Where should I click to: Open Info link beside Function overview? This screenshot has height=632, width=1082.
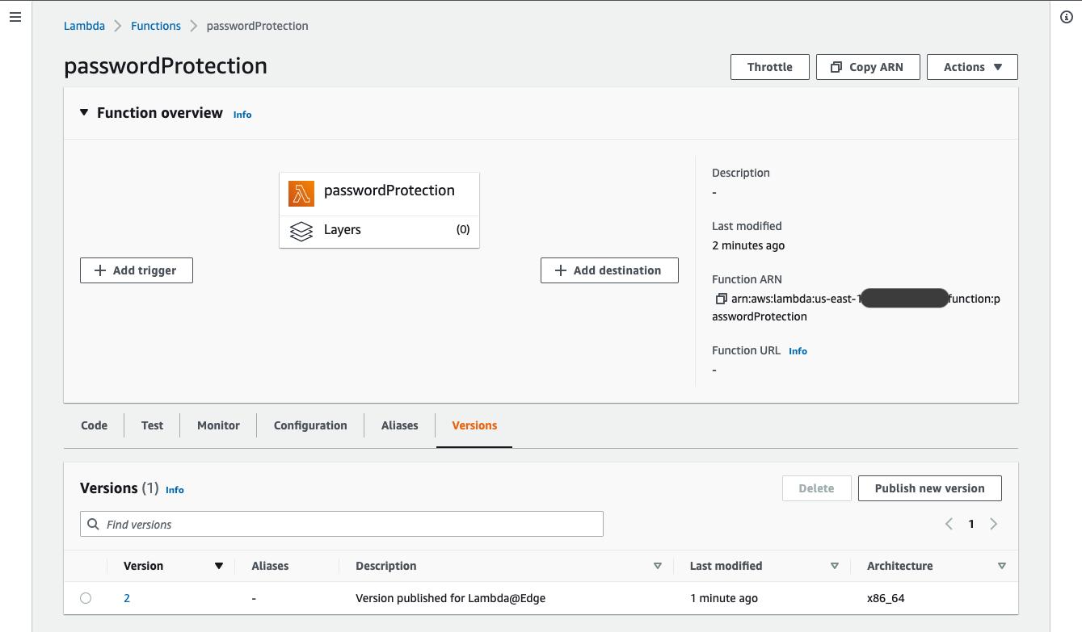[x=242, y=115]
